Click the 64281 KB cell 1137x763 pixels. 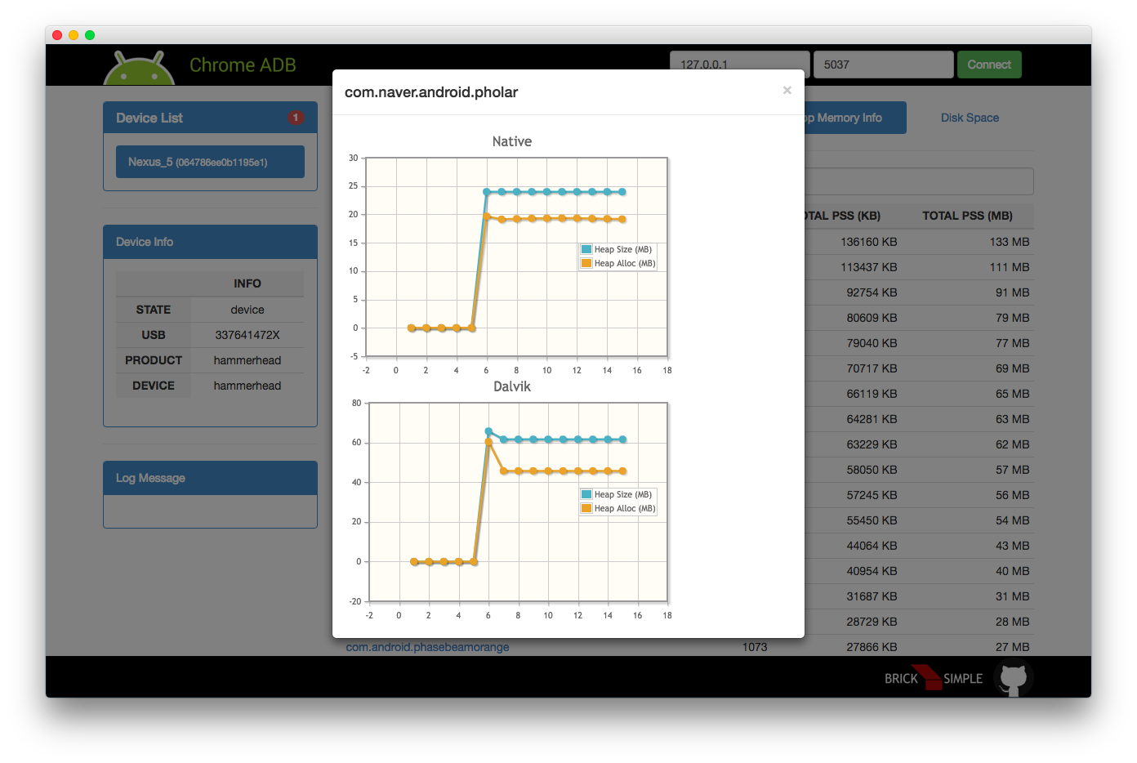(x=872, y=419)
